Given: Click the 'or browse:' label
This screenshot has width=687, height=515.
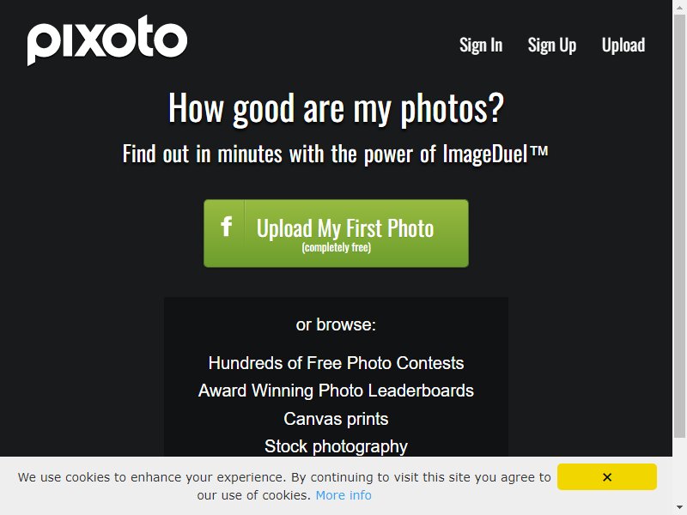Looking at the screenshot, I should 336,325.
